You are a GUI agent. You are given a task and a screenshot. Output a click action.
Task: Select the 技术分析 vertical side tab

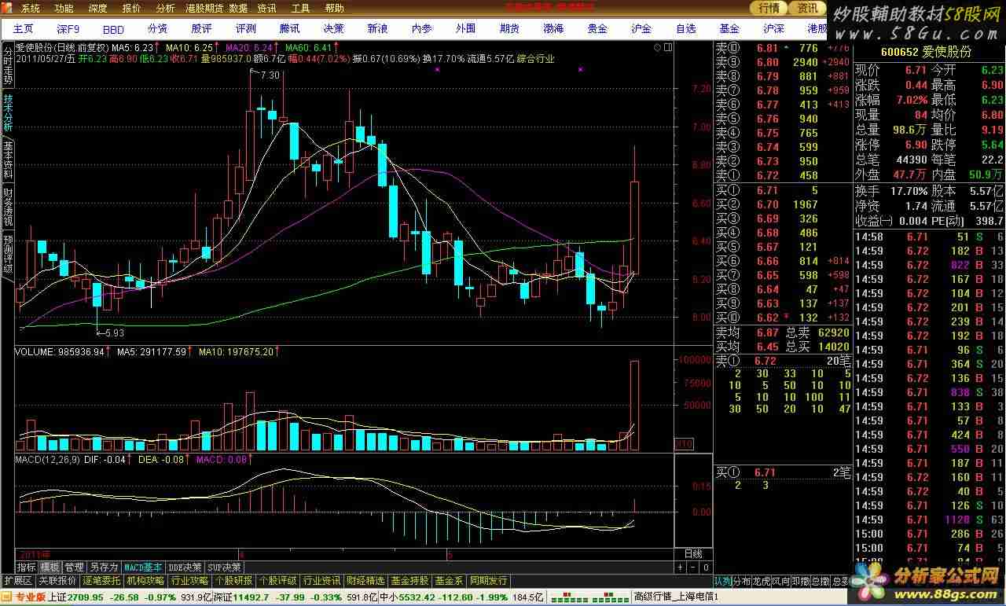[x=8, y=112]
